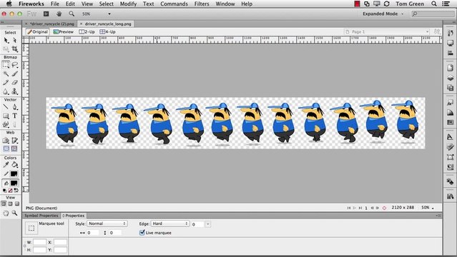Select the Eraser tool
Screen dimensions: 457x257
tap(14, 83)
